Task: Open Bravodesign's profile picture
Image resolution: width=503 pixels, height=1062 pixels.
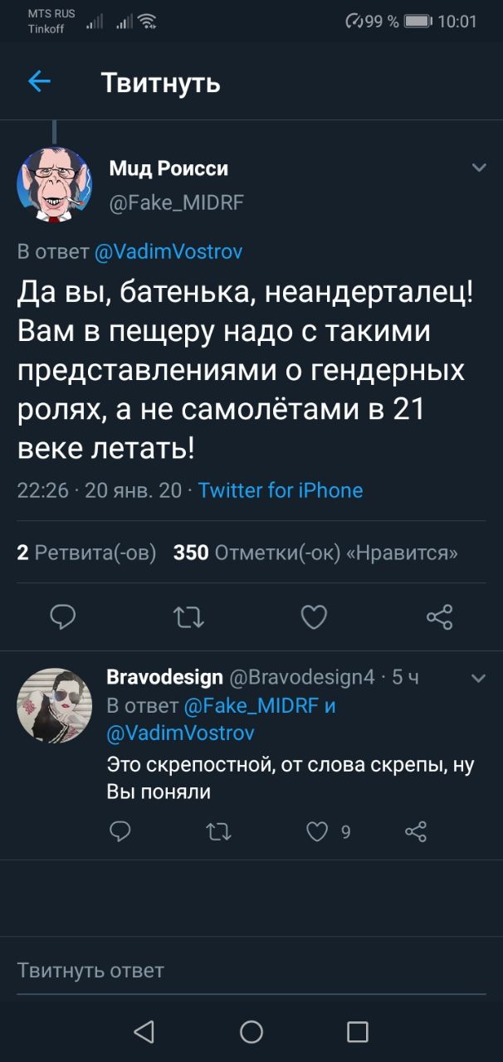Action: (55, 705)
